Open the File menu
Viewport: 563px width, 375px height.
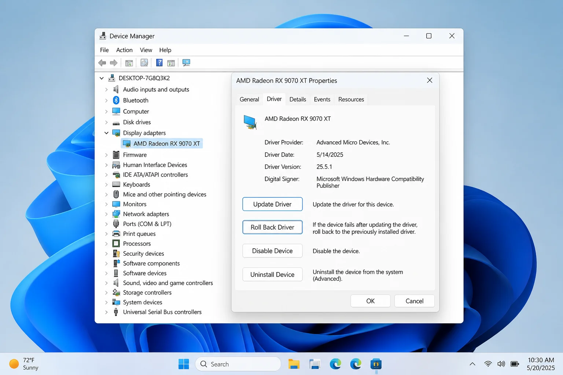[x=104, y=50]
